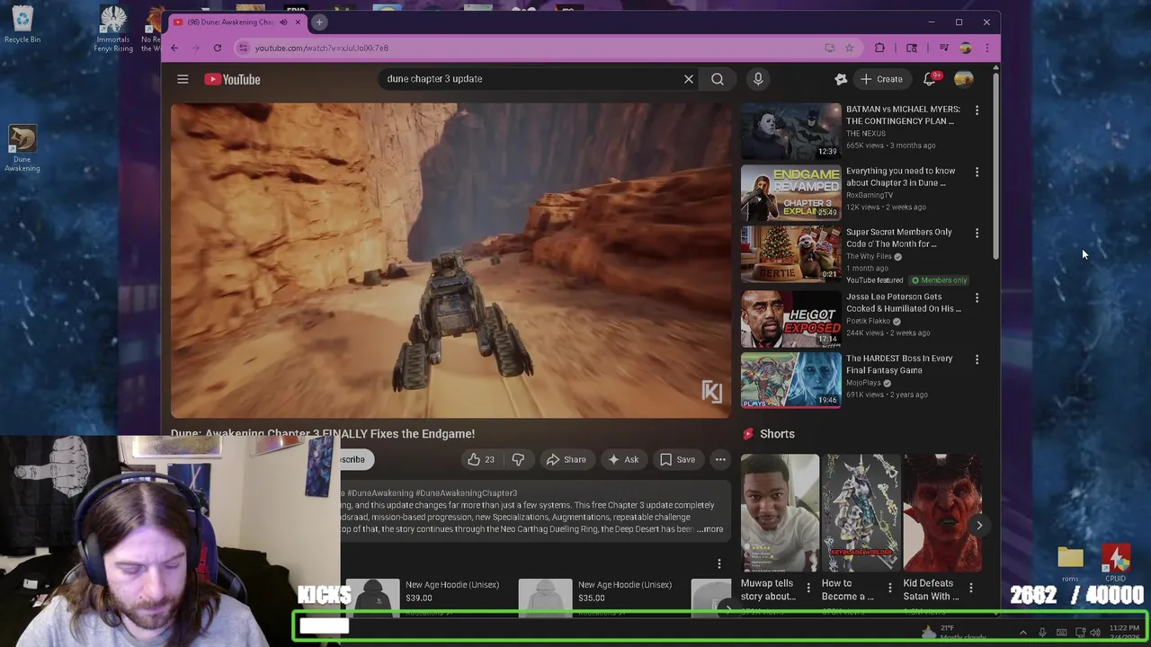This screenshot has width=1151, height=647.
Task: Click the Dune video player
Action: 451,261
